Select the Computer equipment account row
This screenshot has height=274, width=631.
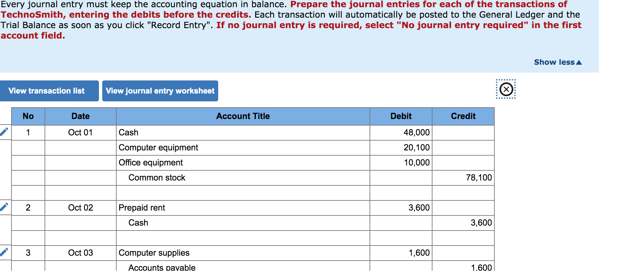[x=243, y=148]
